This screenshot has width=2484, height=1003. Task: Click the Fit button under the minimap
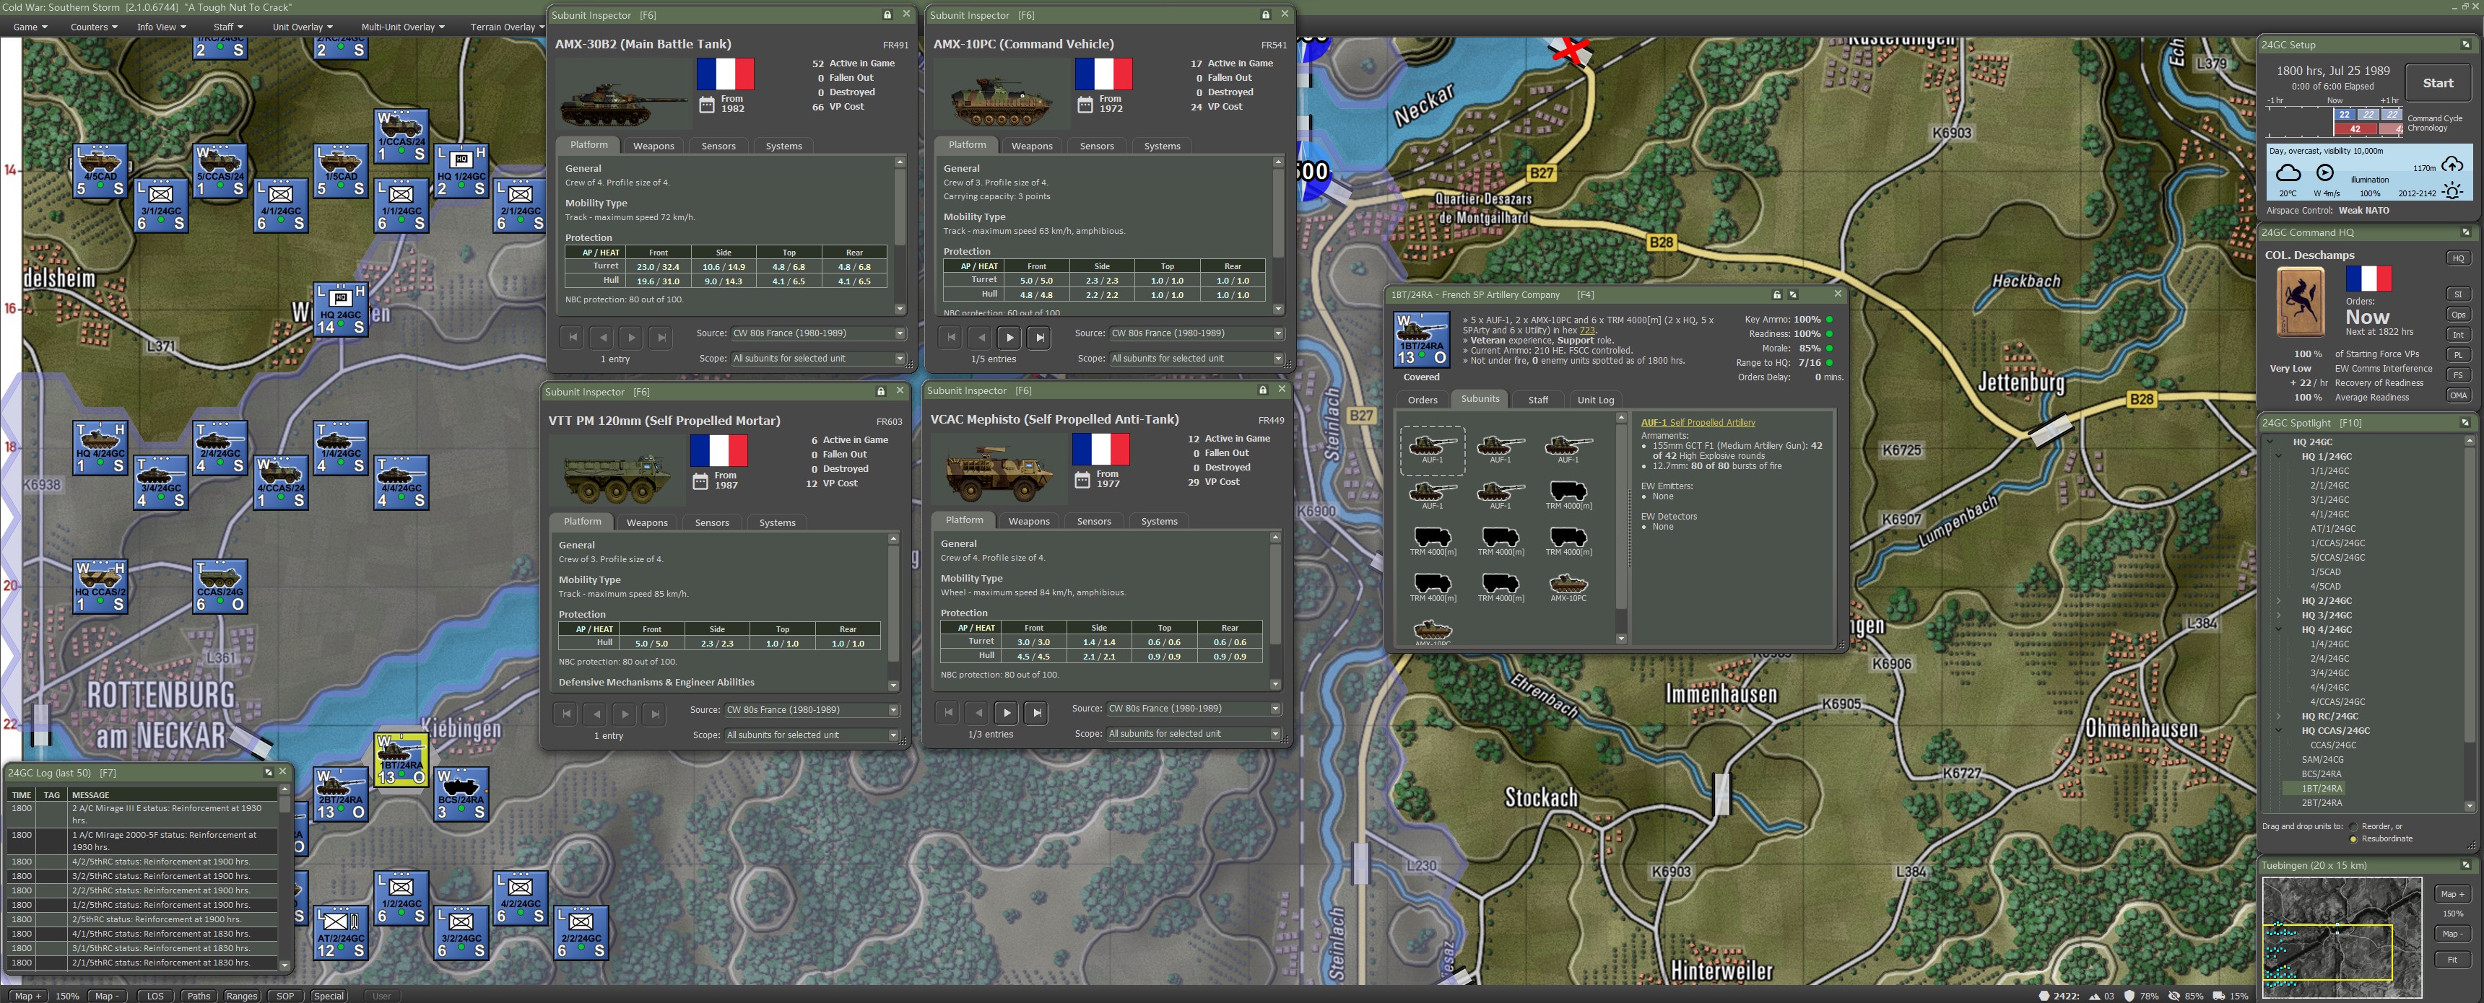tap(2452, 960)
